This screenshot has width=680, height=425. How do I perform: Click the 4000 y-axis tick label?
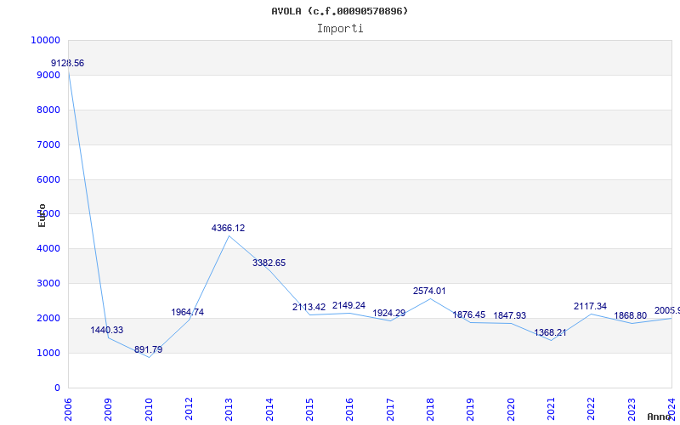click(48, 248)
